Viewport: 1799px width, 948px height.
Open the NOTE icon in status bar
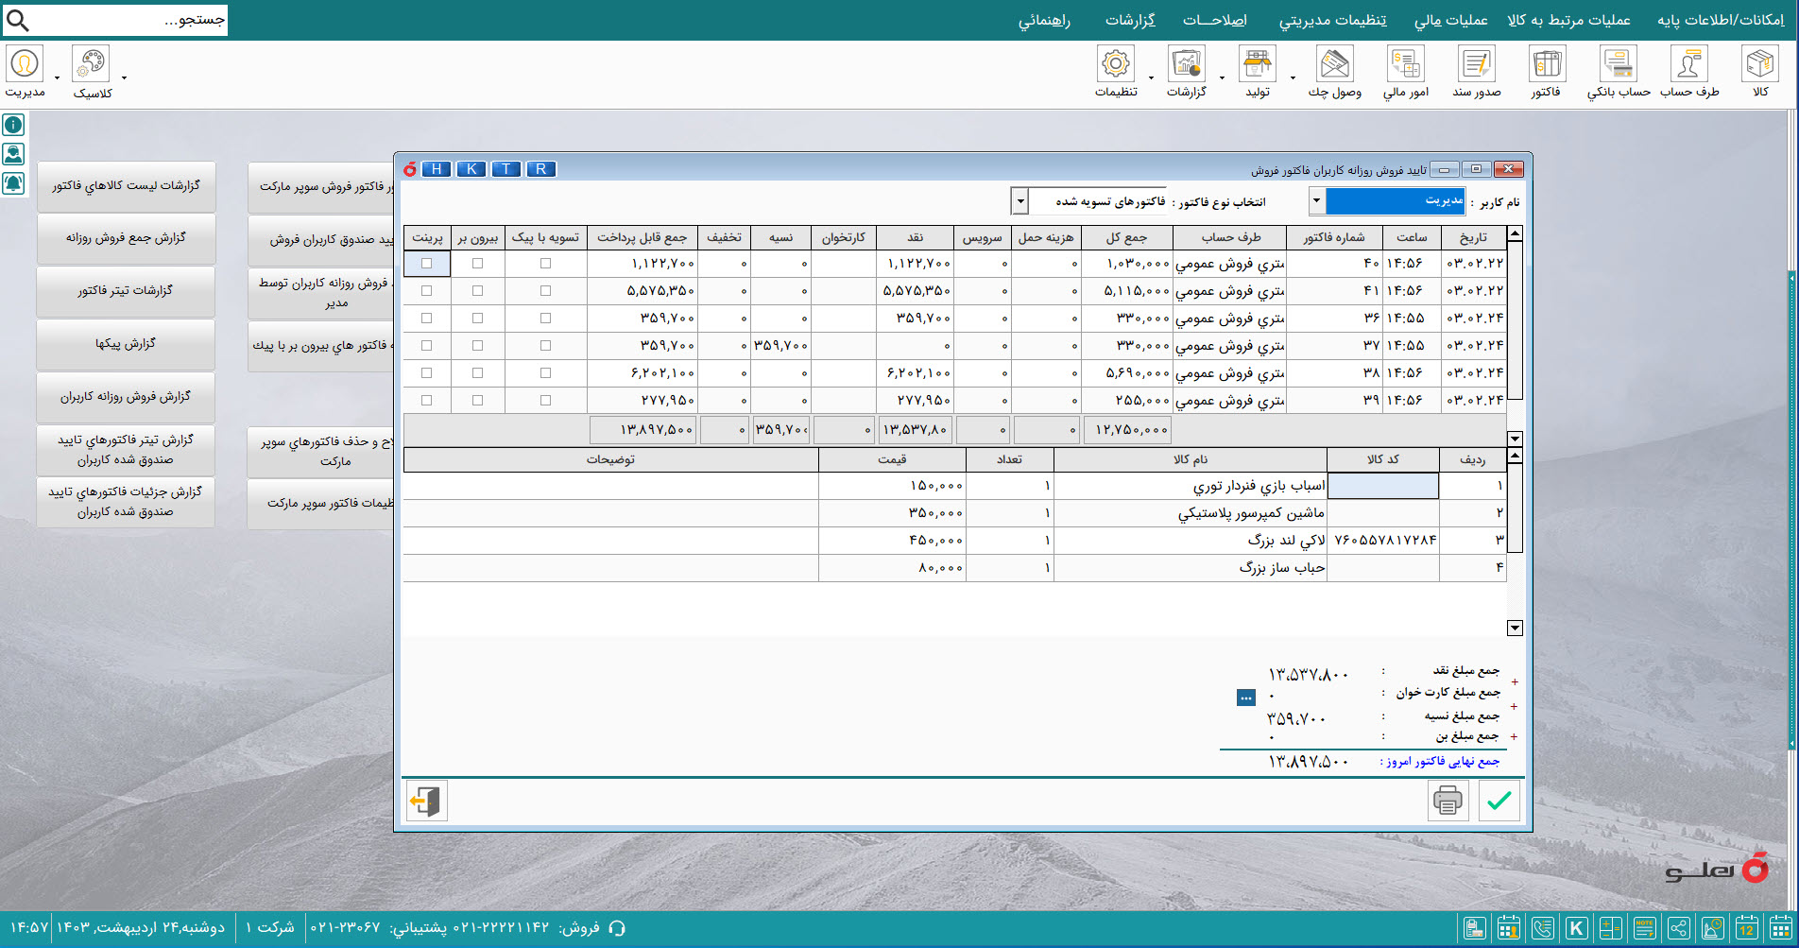point(1645,928)
